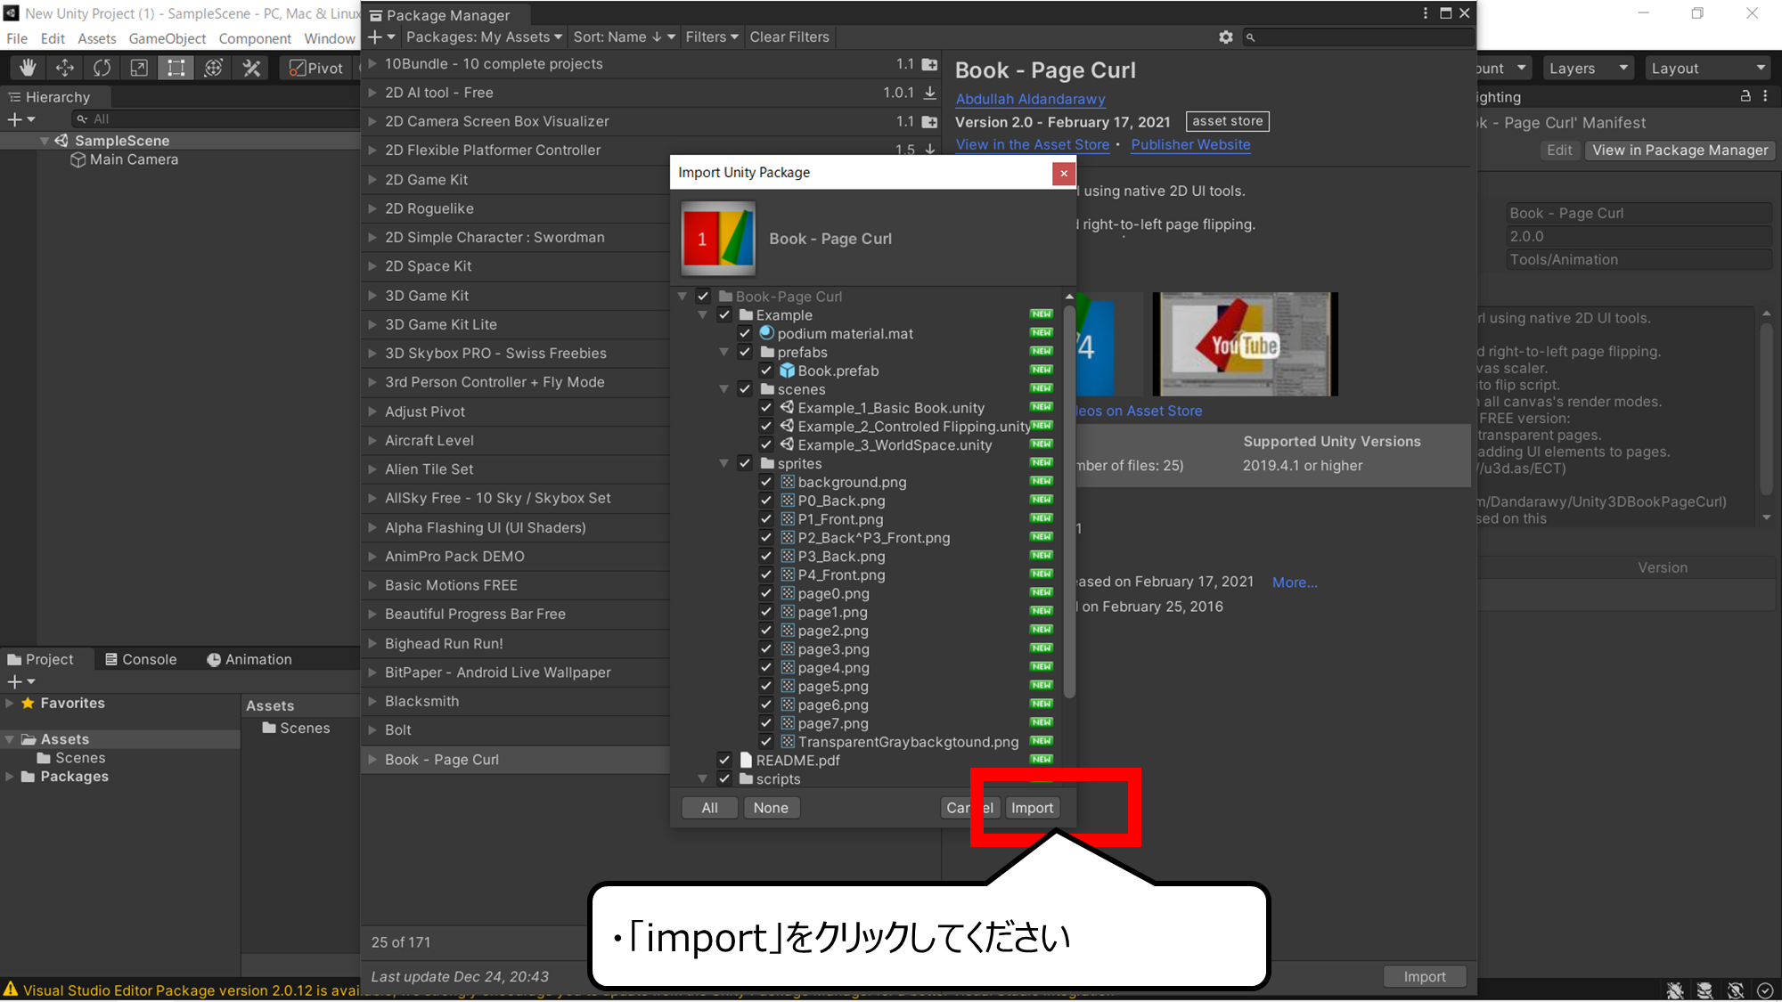Select the Hand tool in Unity toolbar
The width and height of the screenshot is (1782, 1002).
coord(28,68)
